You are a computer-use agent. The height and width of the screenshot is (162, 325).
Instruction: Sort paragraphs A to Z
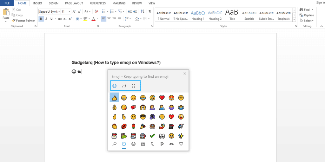tap(143, 11)
